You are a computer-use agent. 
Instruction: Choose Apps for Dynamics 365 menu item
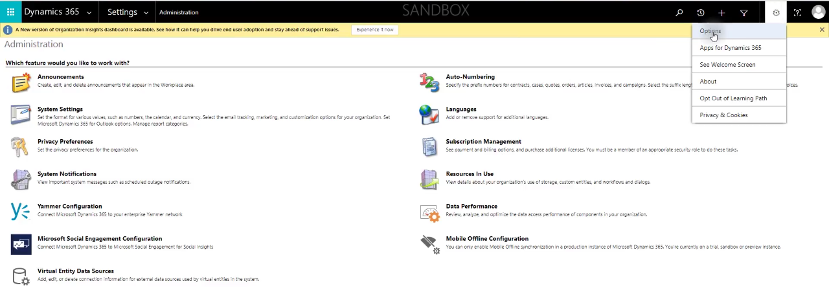[x=739, y=48]
